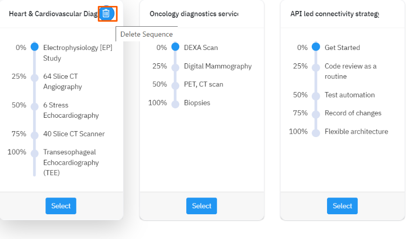
Task: Click the Digital Mammography 25% marker
Action: coord(175,67)
